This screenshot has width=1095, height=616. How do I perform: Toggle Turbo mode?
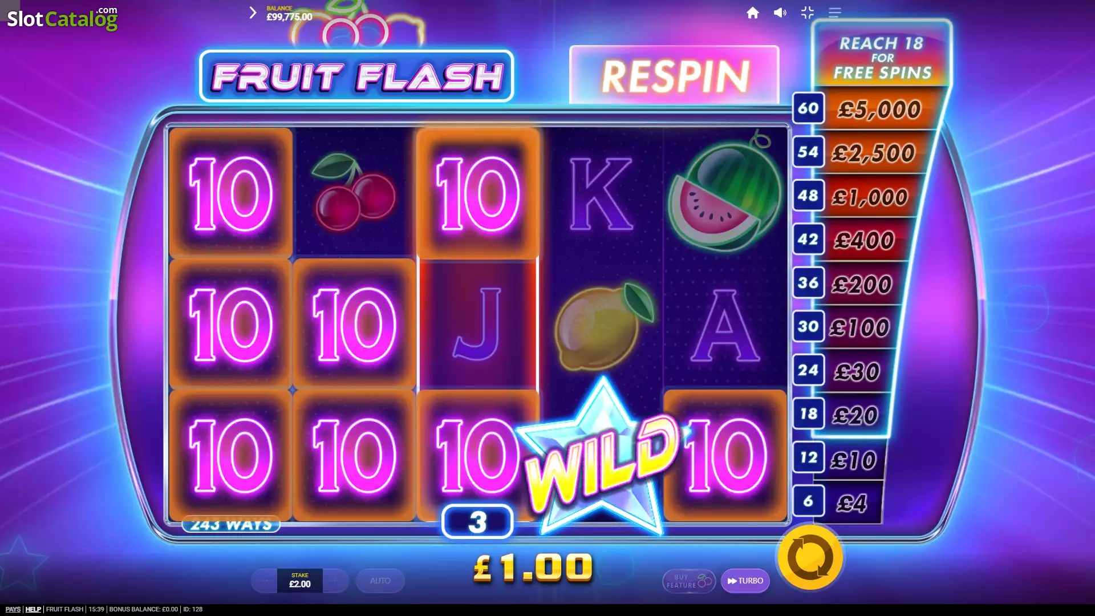click(745, 581)
